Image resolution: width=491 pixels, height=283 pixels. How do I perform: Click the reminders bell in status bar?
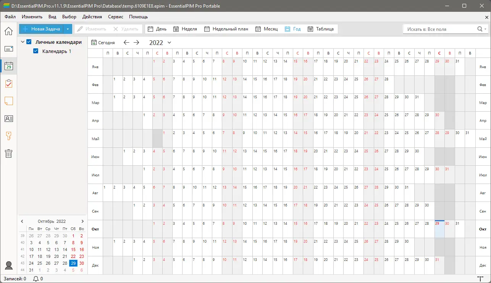point(36,279)
